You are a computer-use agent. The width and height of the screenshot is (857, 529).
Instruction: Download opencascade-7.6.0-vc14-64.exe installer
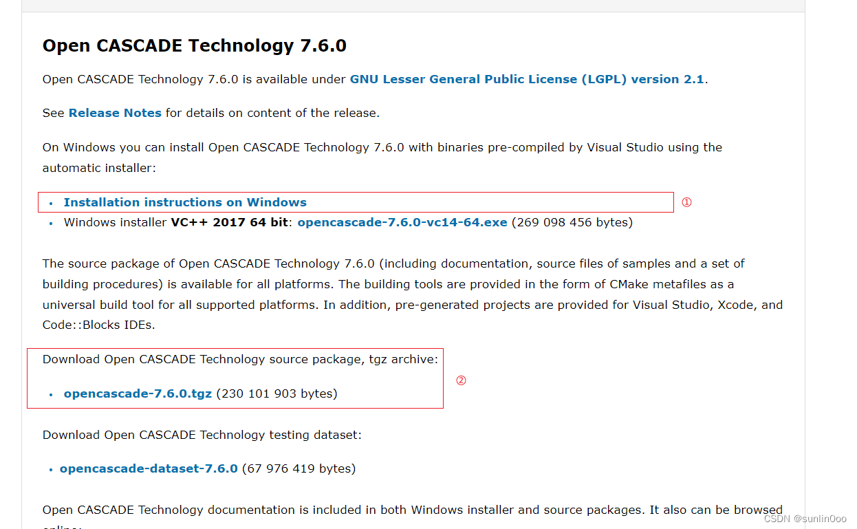click(x=402, y=222)
